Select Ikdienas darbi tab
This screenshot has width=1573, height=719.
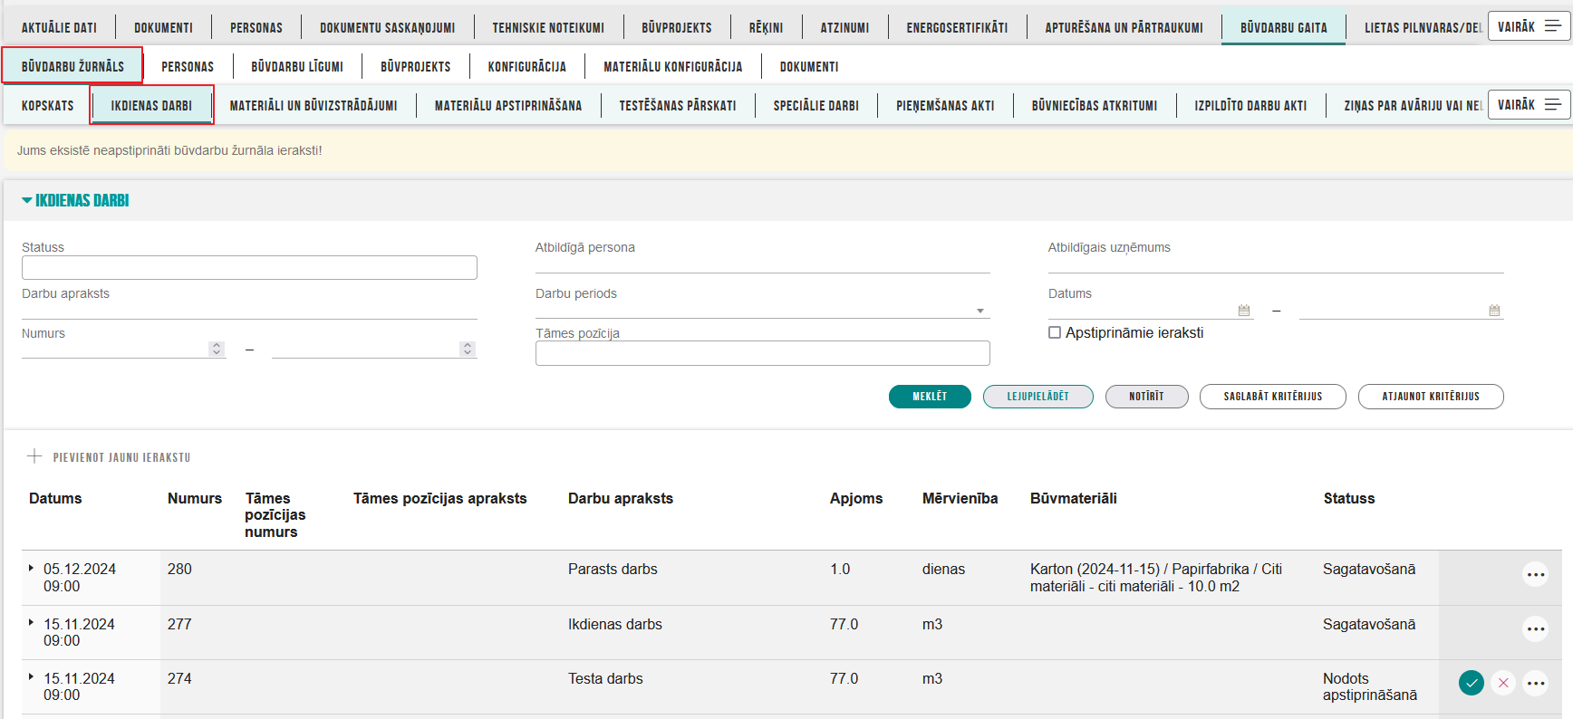click(151, 106)
